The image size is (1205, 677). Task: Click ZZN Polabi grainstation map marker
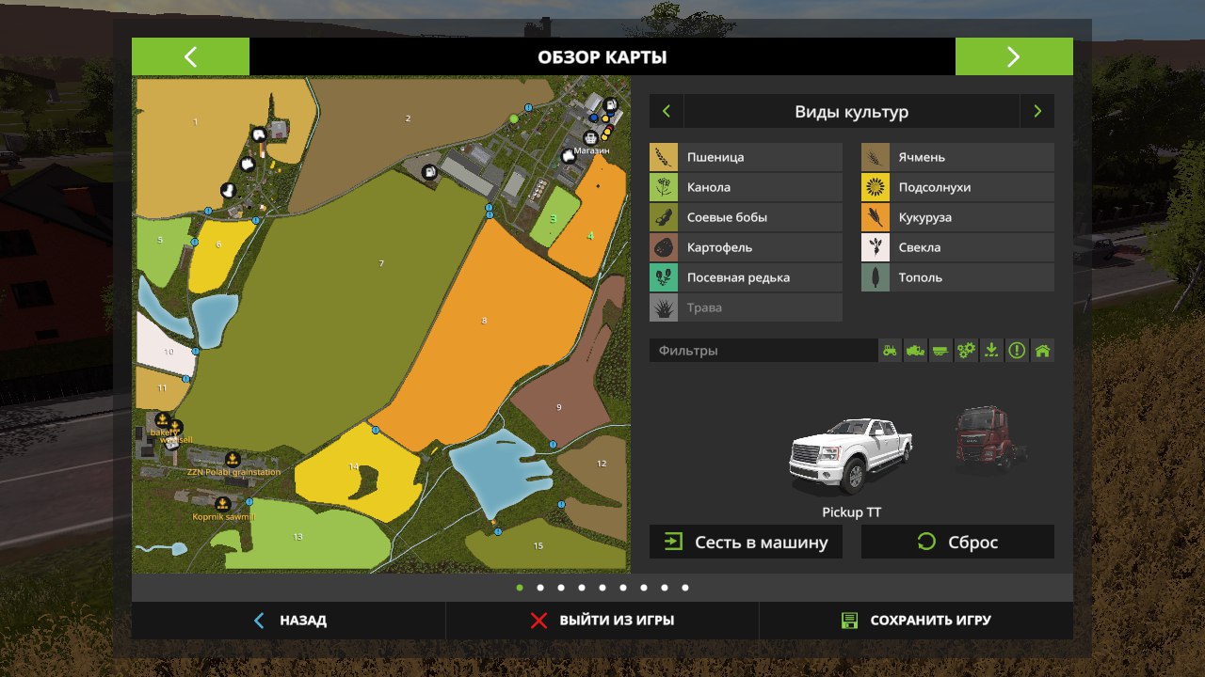point(233,460)
